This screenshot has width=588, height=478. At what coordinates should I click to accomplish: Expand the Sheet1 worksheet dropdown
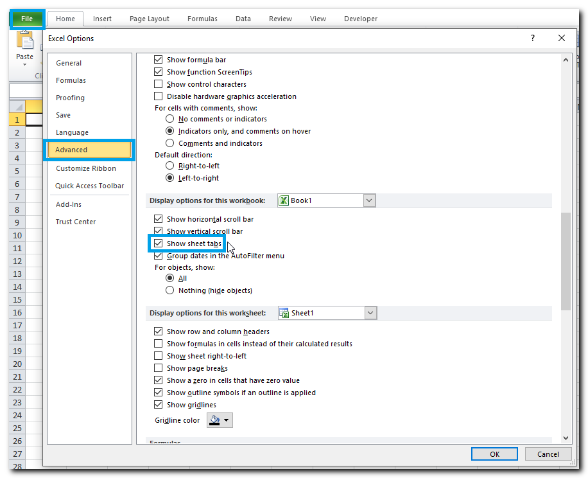coord(370,313)
